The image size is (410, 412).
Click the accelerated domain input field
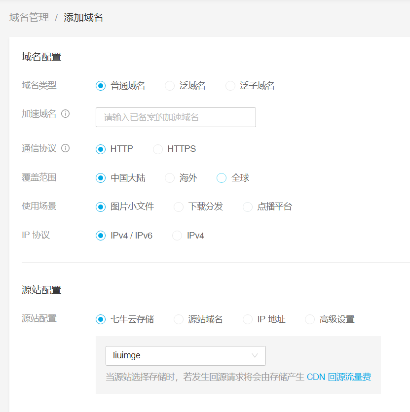175,117
